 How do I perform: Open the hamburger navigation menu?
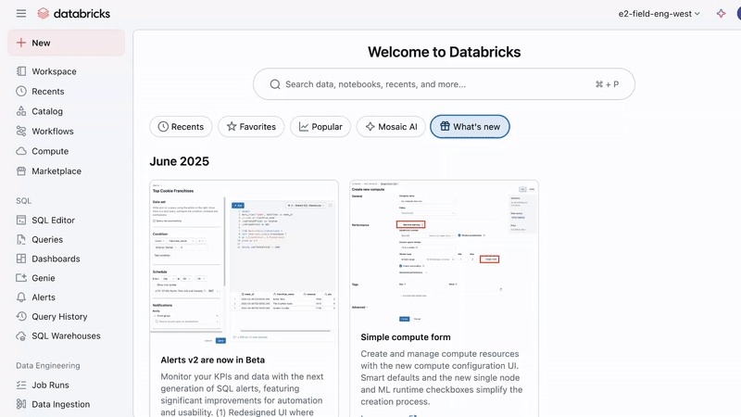[x=21, y=13]
